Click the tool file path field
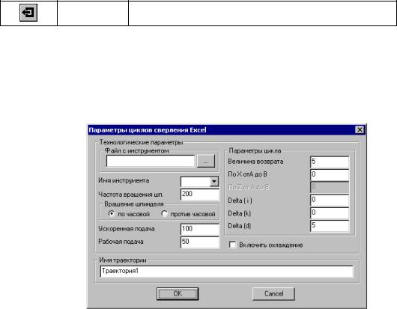This screenshot has height=309, width=397. [151, 161]
